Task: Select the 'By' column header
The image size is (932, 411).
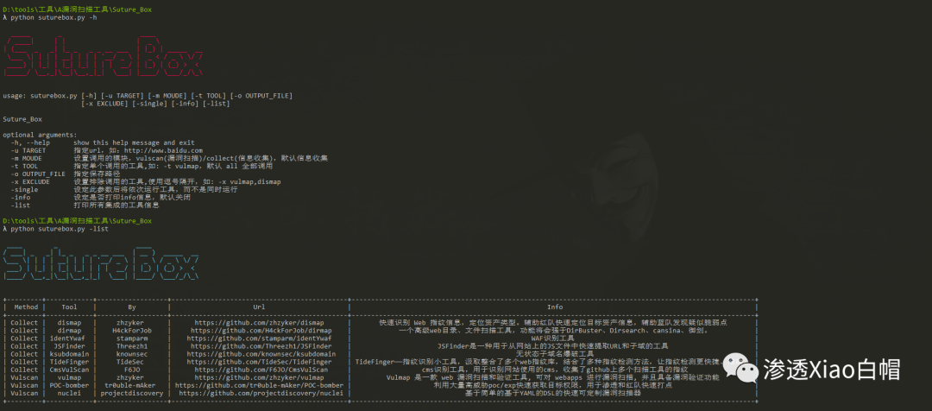Action: click(x=132, y=307)
